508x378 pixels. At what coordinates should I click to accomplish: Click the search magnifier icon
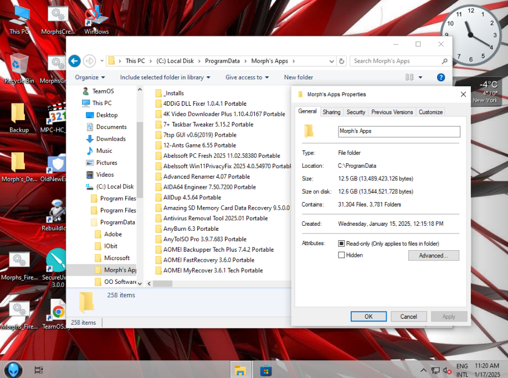[x=444, y=61]
